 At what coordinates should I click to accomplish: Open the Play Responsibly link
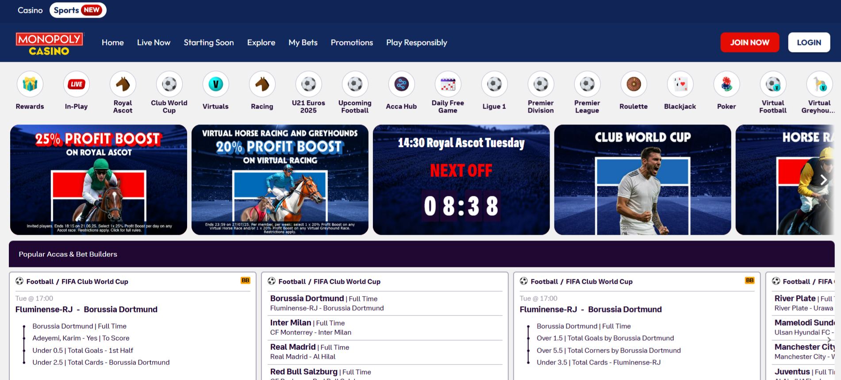click(417, 43)
